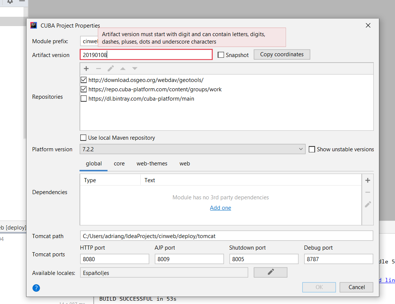Image resolution: width=395 pixels, height=304 pixels.
Task: Click Text column header in Dependencies
Action: [x=251, y=180]
